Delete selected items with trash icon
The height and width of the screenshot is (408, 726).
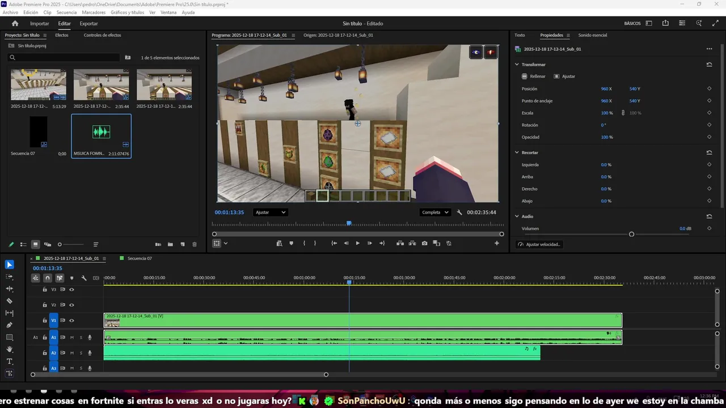pos(195,245)
